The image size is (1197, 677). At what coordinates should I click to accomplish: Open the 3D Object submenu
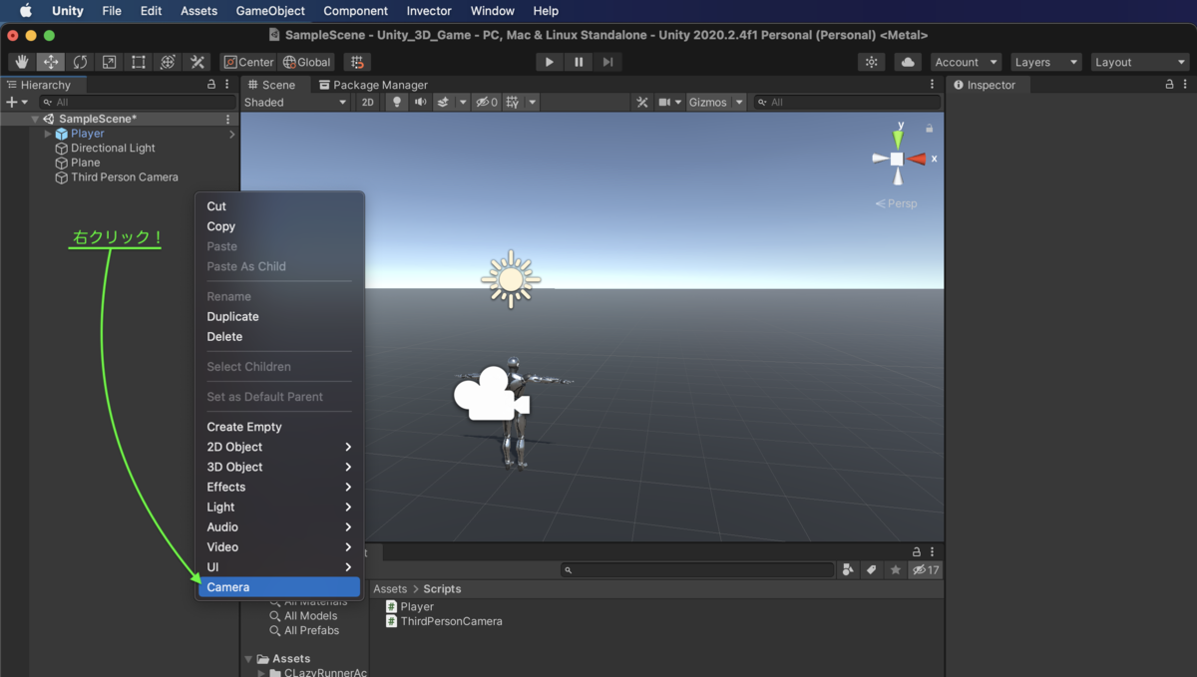click(x=279, y=467)
